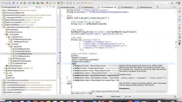The image size is (182, 102).
Task: Click the New Java Package toolbar icon
Action: click(x=21, y=3)
